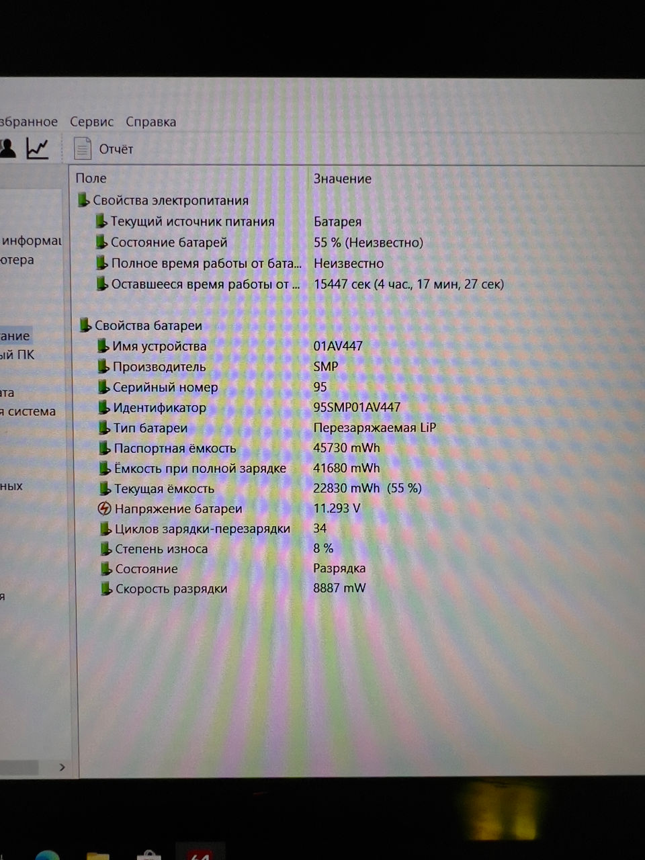
Task: Click the Отчёт document icon
Action: (82, 148)
